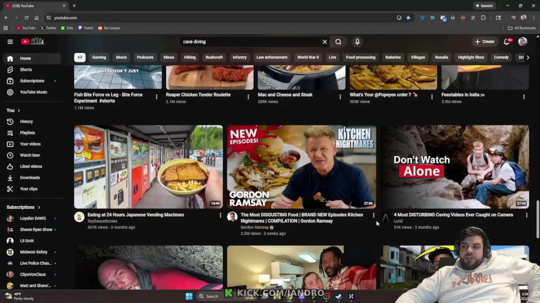Reload the page

click(26, 18)
